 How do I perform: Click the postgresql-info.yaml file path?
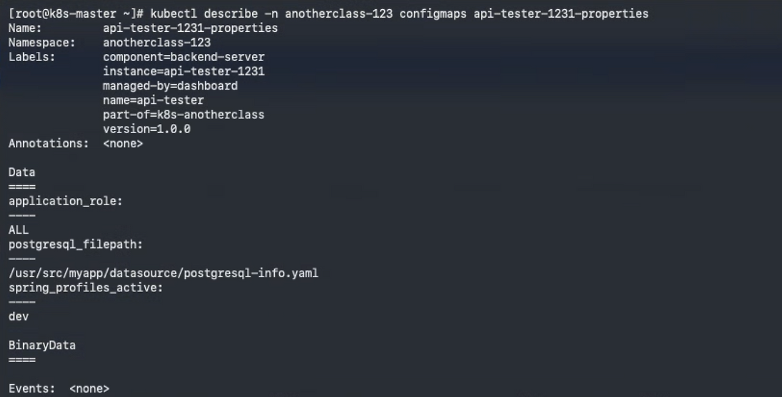[163, 273]
